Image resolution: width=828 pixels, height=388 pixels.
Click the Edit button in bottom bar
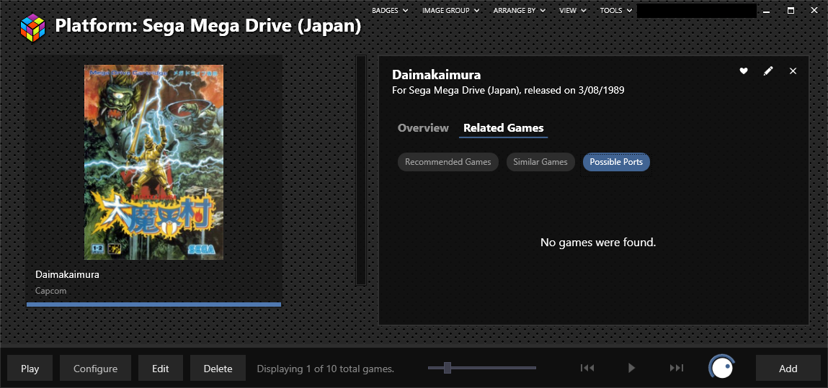(x=161, y=368)
